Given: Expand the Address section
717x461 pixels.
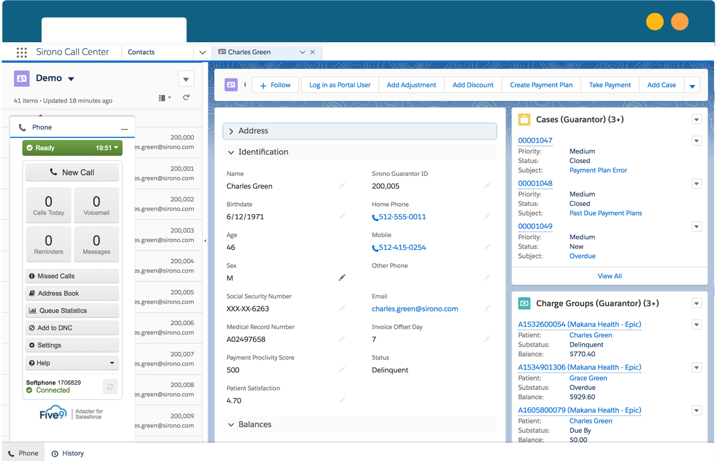Looking at the screenshot, I should pyautogui.click(x=360, y=131).
